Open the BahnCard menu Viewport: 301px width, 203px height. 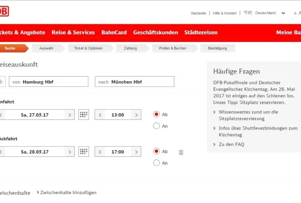[114, 32]
